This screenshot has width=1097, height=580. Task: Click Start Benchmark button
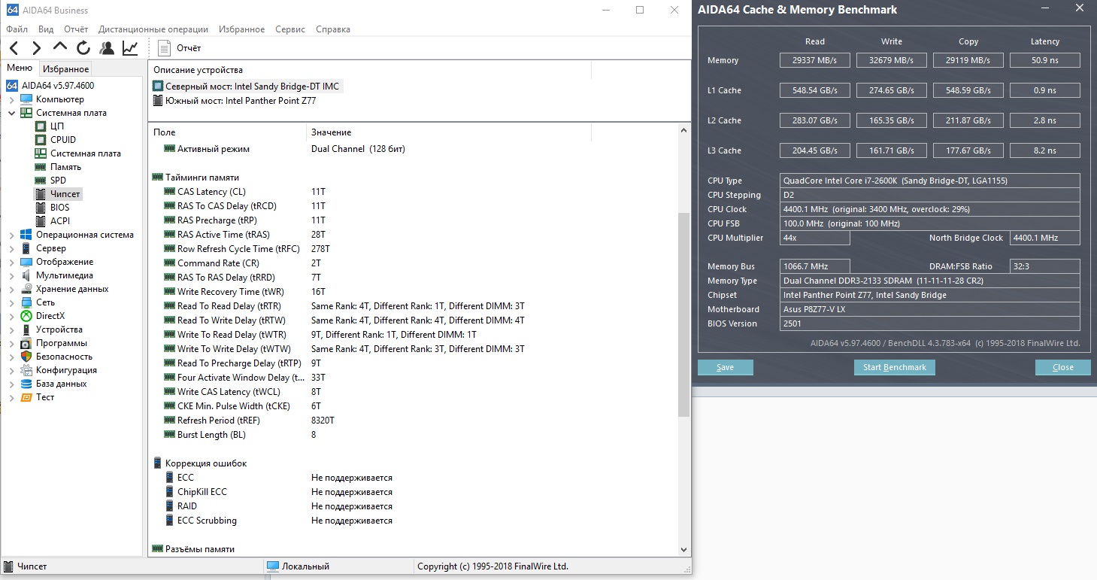pos(895,367)
